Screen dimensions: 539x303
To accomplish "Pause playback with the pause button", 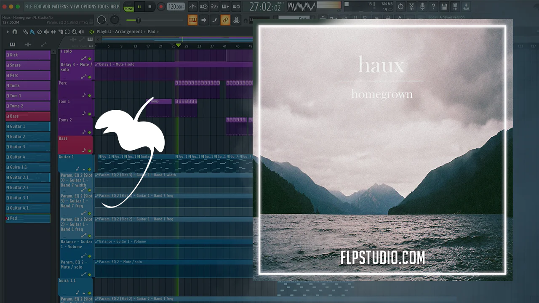I will 139,7.
